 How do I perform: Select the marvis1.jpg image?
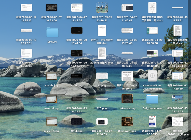pos(51,99)
